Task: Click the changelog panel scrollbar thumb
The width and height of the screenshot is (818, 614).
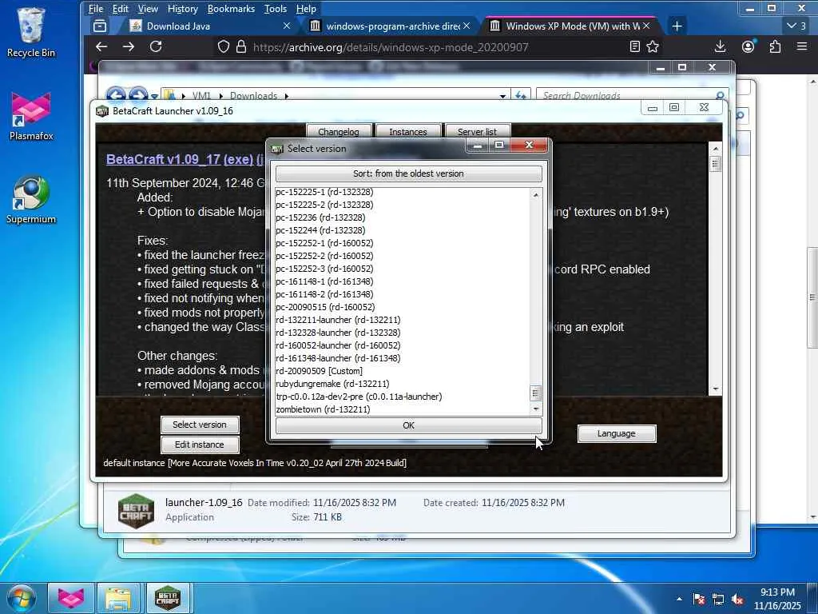Action: coord(716,165)
